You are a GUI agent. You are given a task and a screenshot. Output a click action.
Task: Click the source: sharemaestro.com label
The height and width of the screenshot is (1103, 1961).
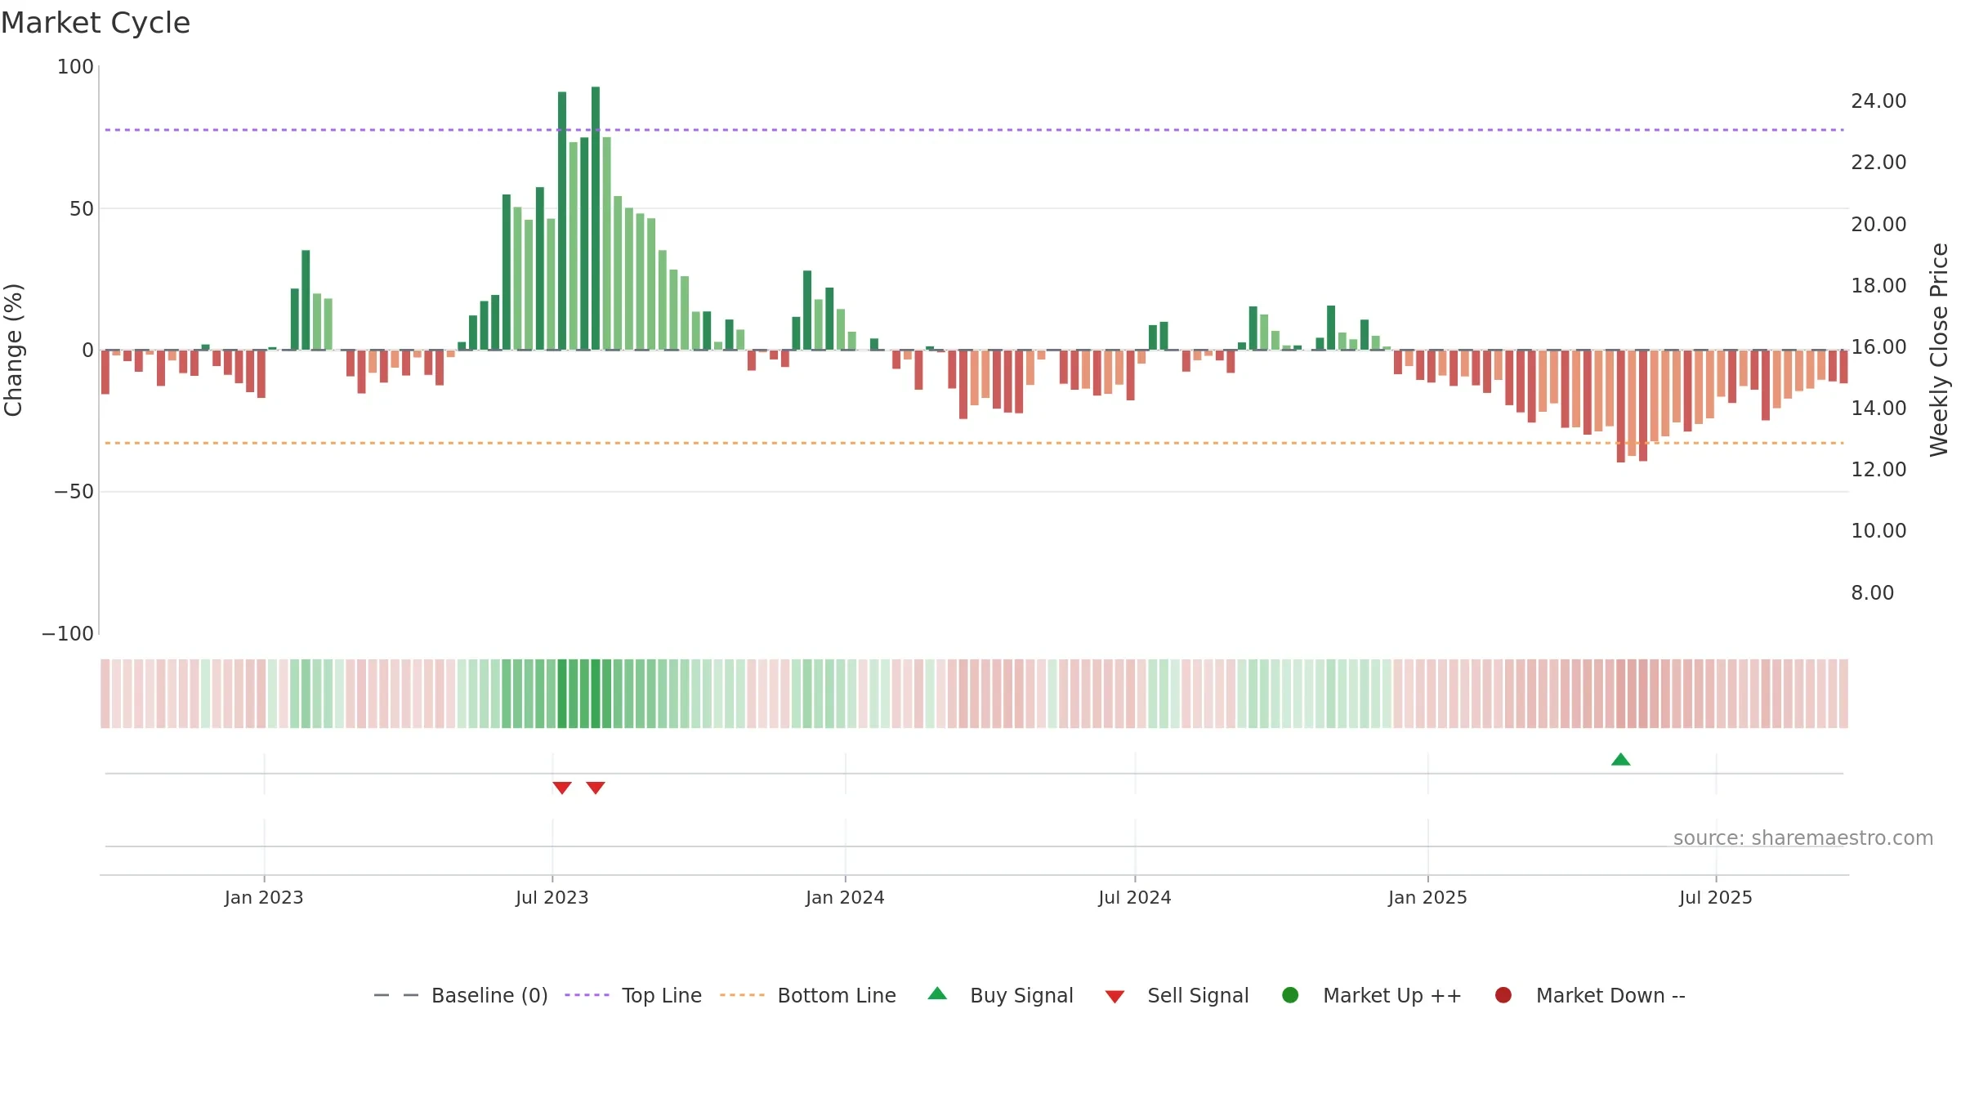1803,838
